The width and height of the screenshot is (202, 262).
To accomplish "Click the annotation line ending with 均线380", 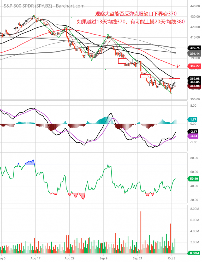I will point(131,22).
